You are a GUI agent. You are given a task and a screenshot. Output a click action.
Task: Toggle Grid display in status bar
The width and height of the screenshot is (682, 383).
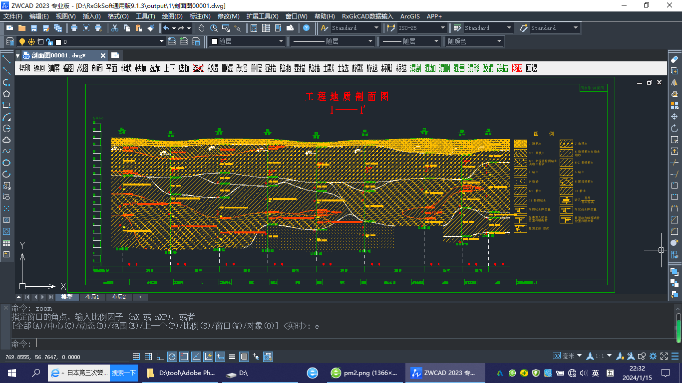tap(148, 357)
